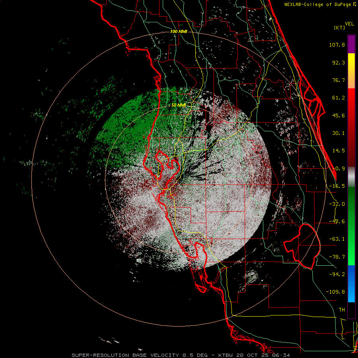Click the [KT] units label

click(339, 27)
